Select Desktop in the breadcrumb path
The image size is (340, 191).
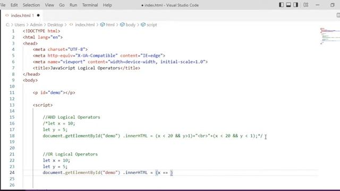coord(55,25)
